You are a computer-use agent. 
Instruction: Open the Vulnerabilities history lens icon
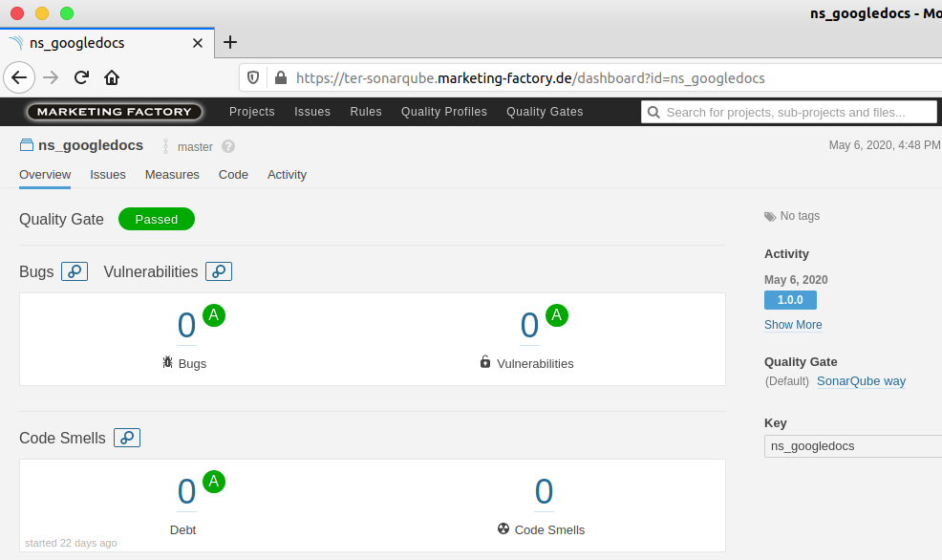218,271
